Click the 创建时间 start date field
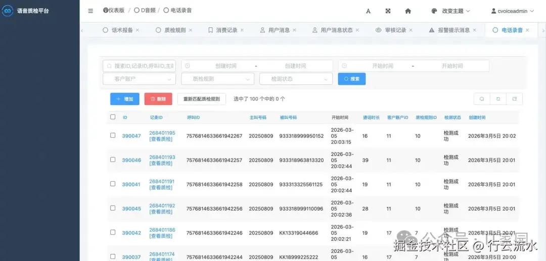This screenshot has width=546, height=261. click(225, 66)
